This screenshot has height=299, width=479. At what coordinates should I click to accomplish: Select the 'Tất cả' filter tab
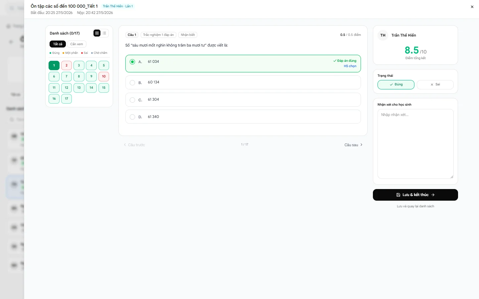pyautogui.click(x=58, y=44)
